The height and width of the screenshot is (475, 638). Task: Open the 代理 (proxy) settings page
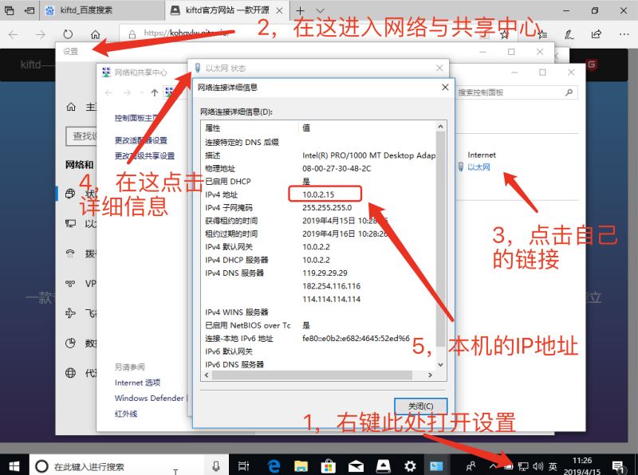(x=69, y=371)
